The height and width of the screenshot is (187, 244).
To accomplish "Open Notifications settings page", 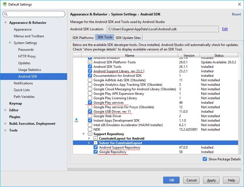I will click(x=23, y=83).
